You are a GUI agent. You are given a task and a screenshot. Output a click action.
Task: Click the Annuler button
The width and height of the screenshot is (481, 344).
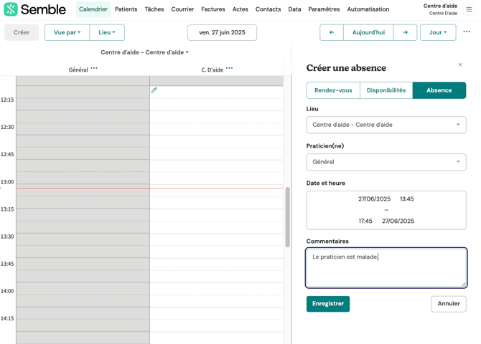coord(449,304)
